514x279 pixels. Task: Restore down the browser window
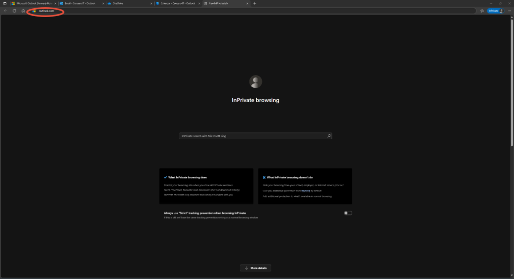pyautogui.click(x=500, y=3)
